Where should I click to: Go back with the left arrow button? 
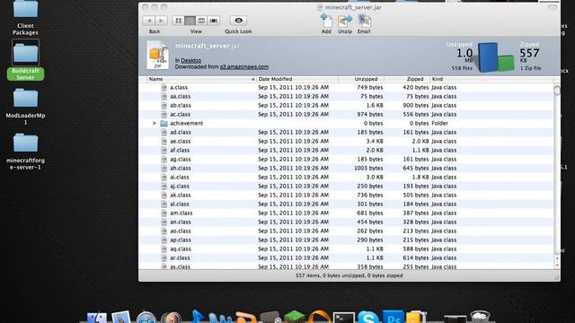point(148,21)
